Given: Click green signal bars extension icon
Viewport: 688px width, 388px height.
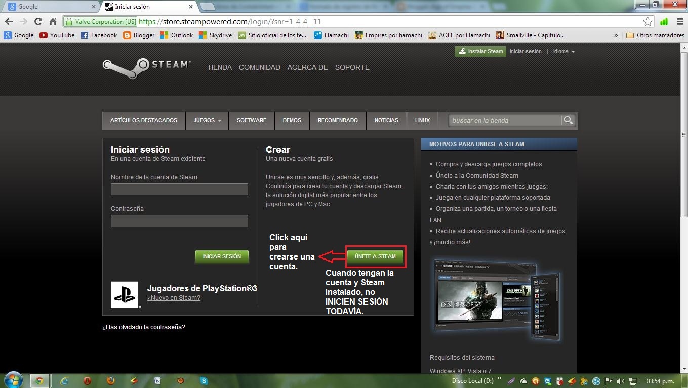Looking at the screenshot, I should coord(664,21).
